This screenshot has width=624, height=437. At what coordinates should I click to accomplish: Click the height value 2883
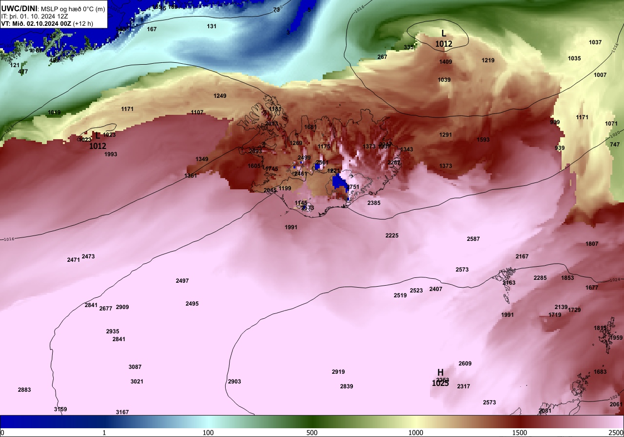coord(24,390)
